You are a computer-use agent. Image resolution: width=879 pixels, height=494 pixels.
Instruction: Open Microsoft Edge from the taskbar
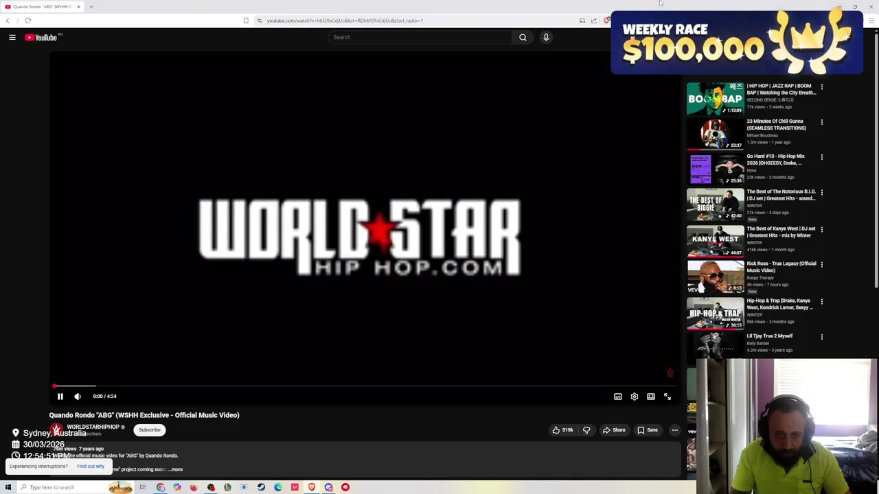point(277,487)
